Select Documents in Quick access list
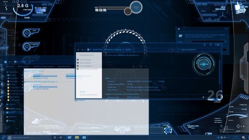 [14, 81]
